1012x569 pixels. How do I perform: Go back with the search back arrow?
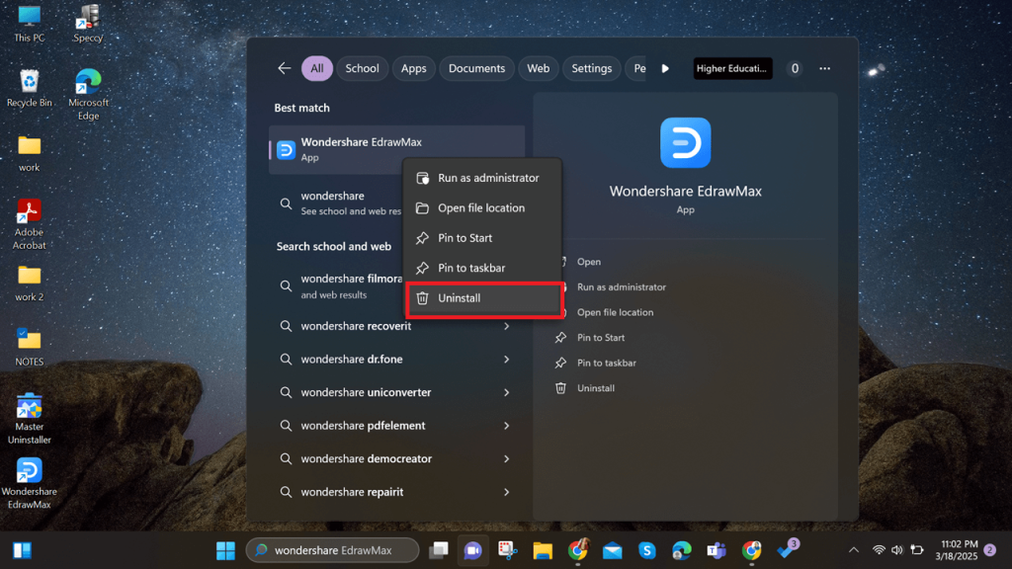coord(285,68)
